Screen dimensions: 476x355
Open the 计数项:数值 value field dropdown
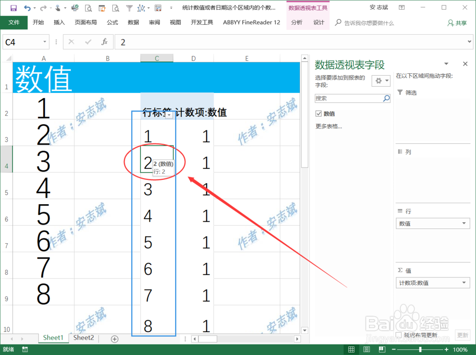(x=464, y=283)
